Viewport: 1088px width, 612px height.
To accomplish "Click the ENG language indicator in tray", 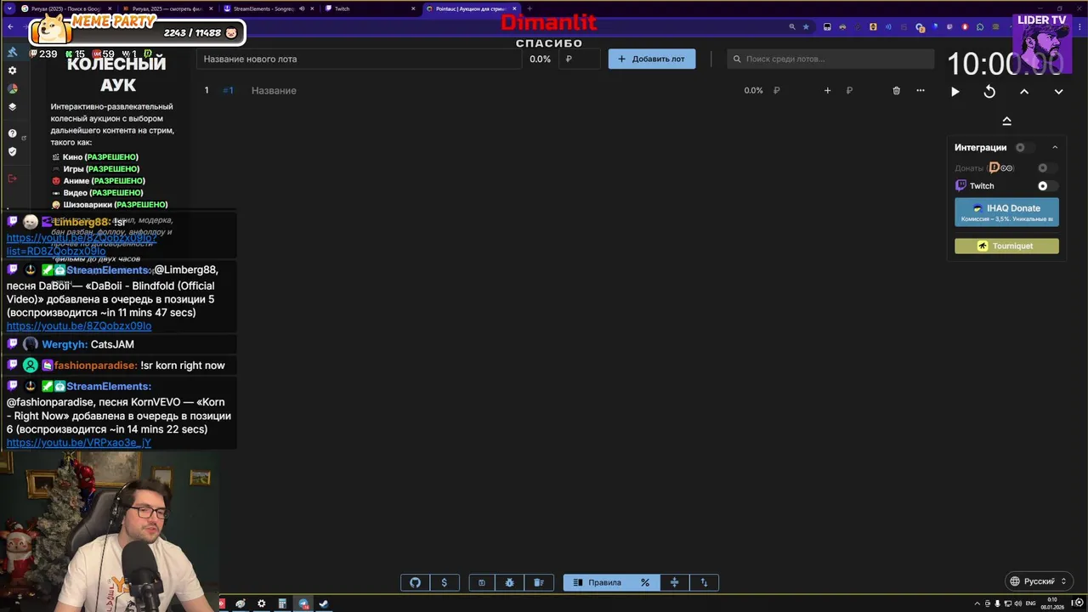I will click(1031, 603).
